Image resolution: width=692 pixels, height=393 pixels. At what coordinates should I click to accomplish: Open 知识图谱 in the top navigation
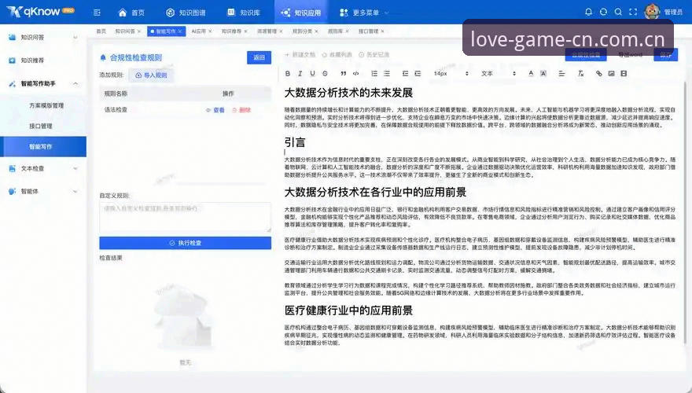click(186, 13)
